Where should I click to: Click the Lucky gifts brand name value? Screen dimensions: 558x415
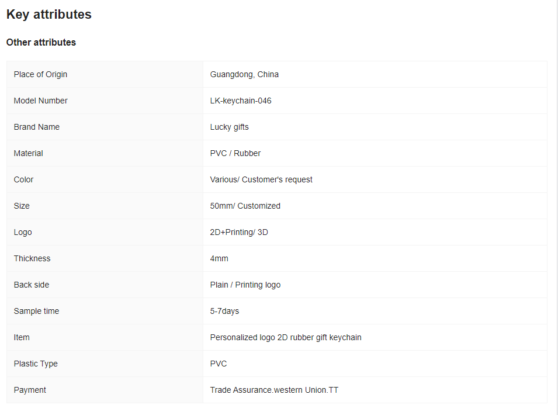pos(229,127)
